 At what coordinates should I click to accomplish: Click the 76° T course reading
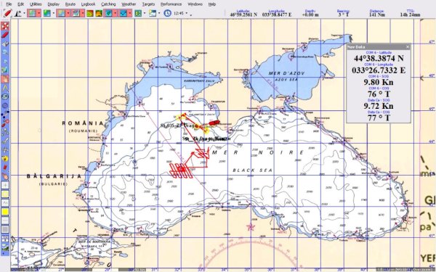(x=379, y=94)
